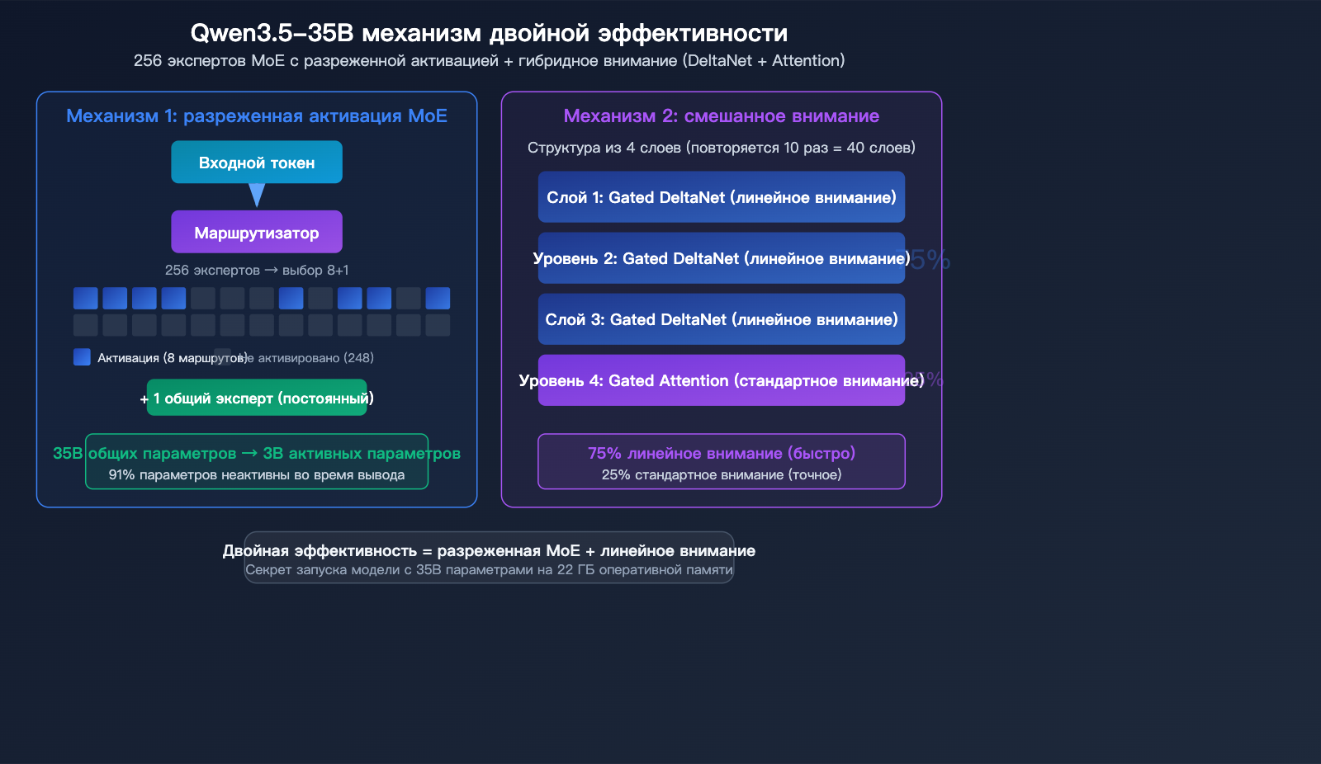Click the '75% линейное внимание' progress box
The image size is (1321, 764).
(721, 461)
